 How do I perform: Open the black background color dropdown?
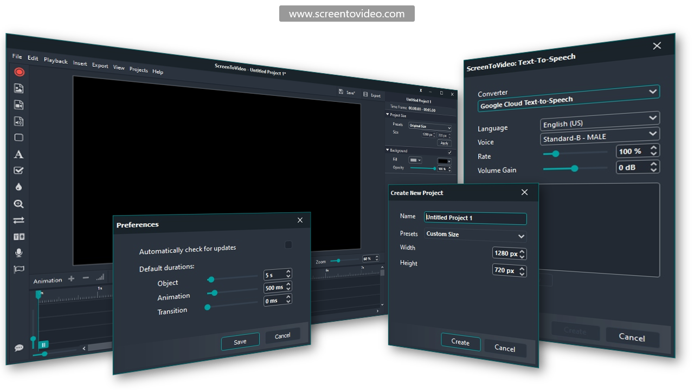pyautogui.click(x=445, y=161)
